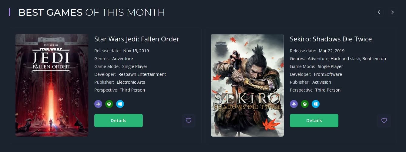The height and width of the screenshot is (152, 406).
Task: Click PlayStation icon for Star Wars Jedi
Action: (98, 104)
